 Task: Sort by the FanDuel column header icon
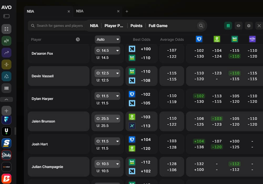tap(199, 39)
